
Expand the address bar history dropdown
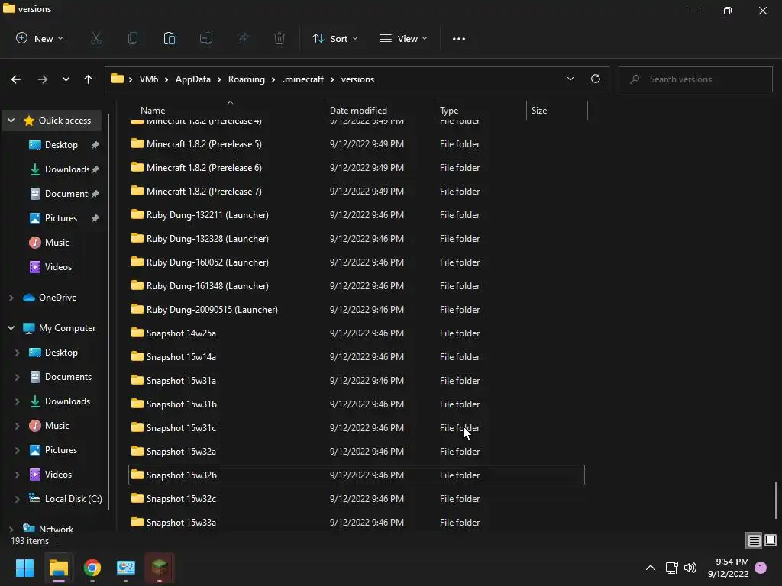(570, 79)
